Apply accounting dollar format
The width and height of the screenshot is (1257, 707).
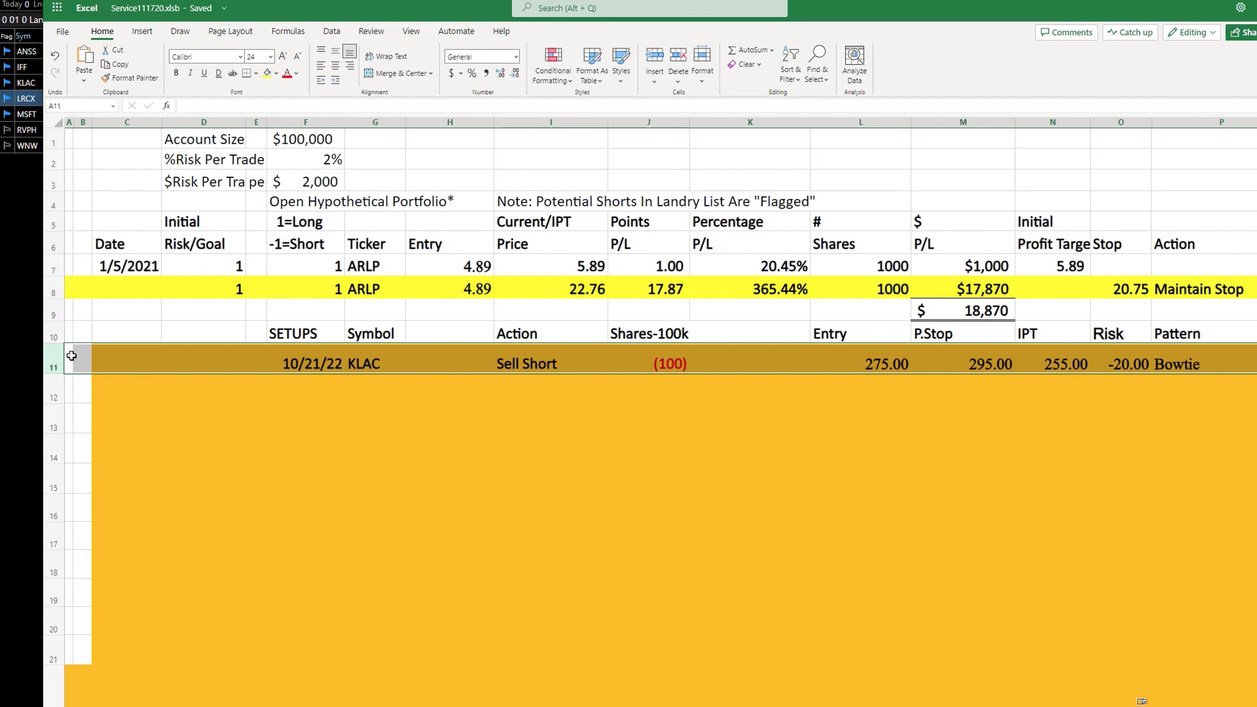(451, 73)
